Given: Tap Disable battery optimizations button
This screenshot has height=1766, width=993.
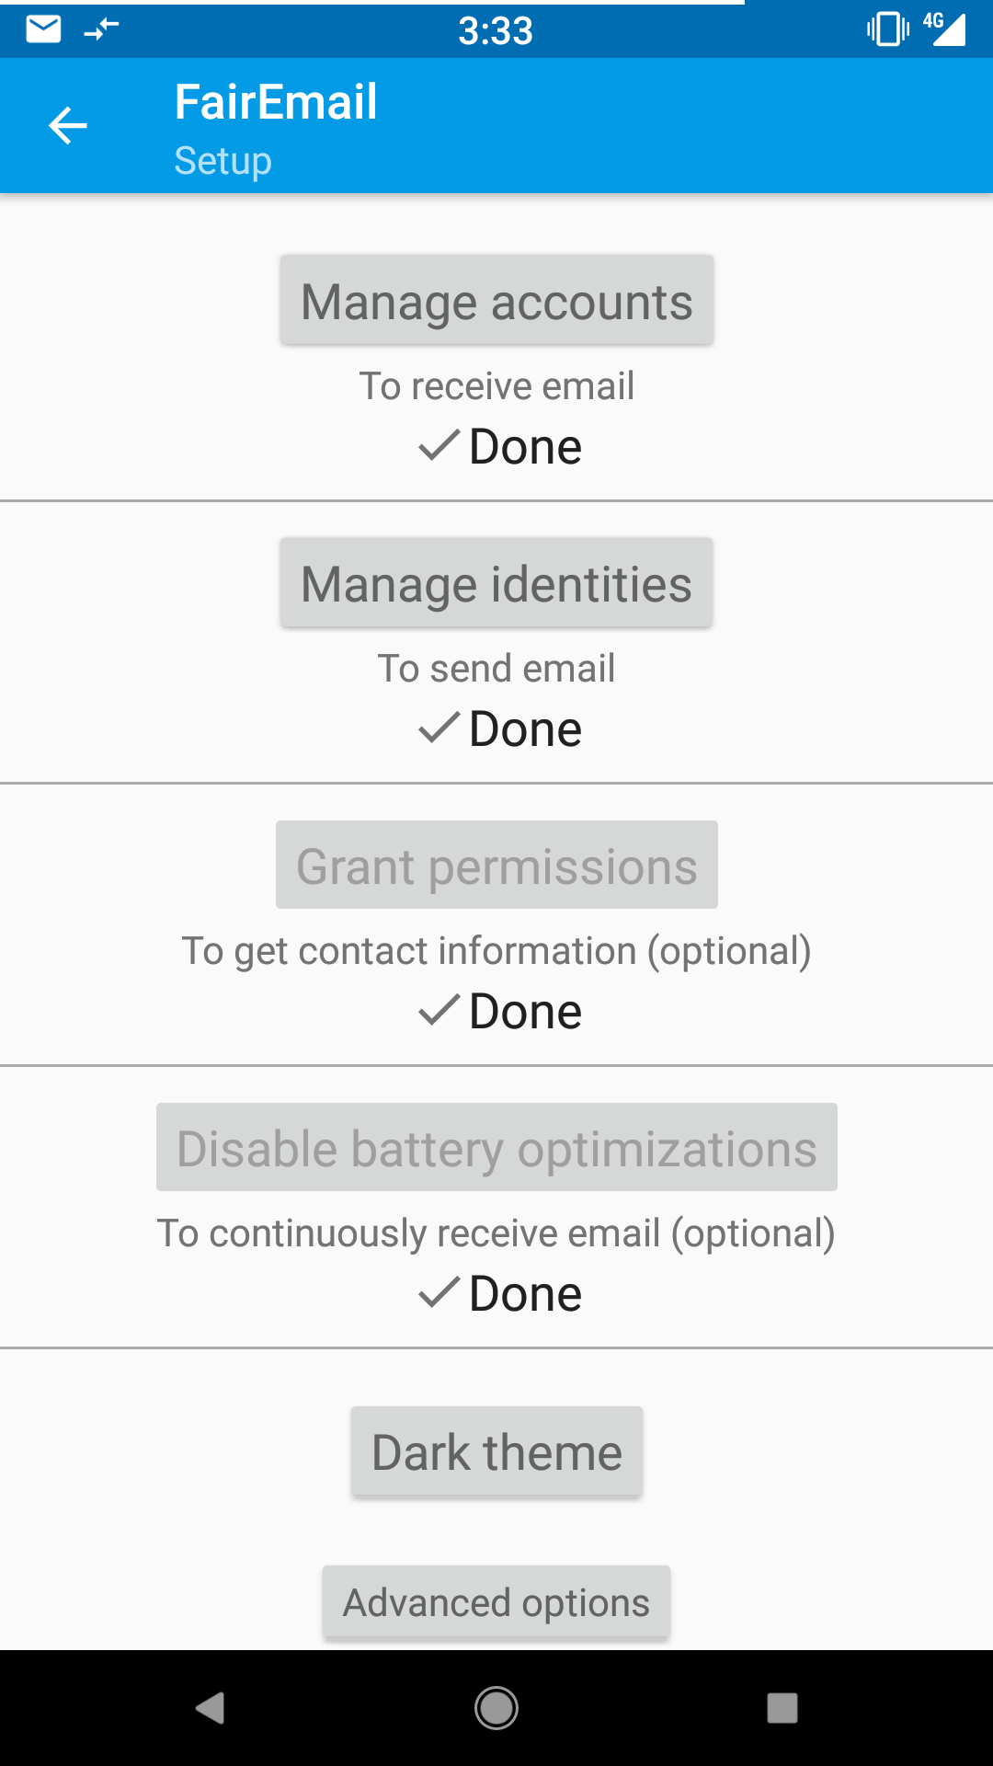Looking at the screenshot, I should click(x=496, y=1148).
